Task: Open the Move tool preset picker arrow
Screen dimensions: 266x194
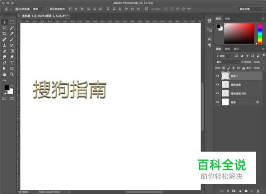Action: pyautogui.click(x=11, y=9)
